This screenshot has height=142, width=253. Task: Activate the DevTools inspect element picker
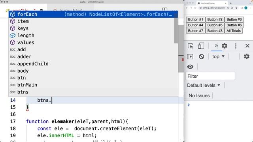(x=191, y=46)
